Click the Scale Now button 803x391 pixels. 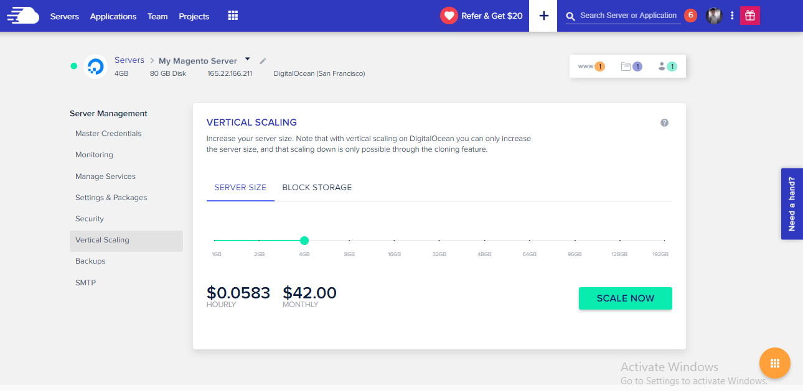pyautogui.click(x=625, y=298)
